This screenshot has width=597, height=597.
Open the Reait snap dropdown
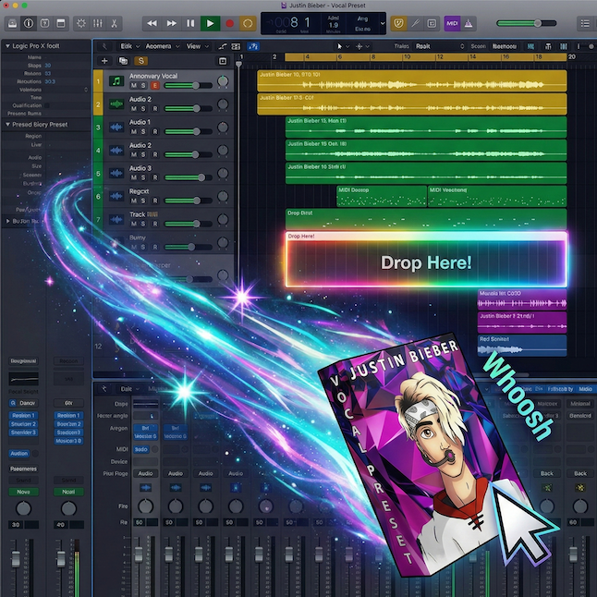coord(439,46)
